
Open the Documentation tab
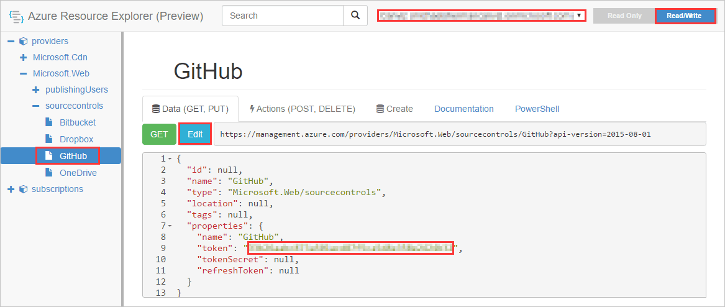click(463, 109)
